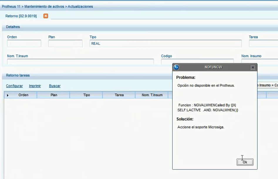This screenshot has width=278, height=179.
Task: Open the Configurar link
Action: click(14, 86)
